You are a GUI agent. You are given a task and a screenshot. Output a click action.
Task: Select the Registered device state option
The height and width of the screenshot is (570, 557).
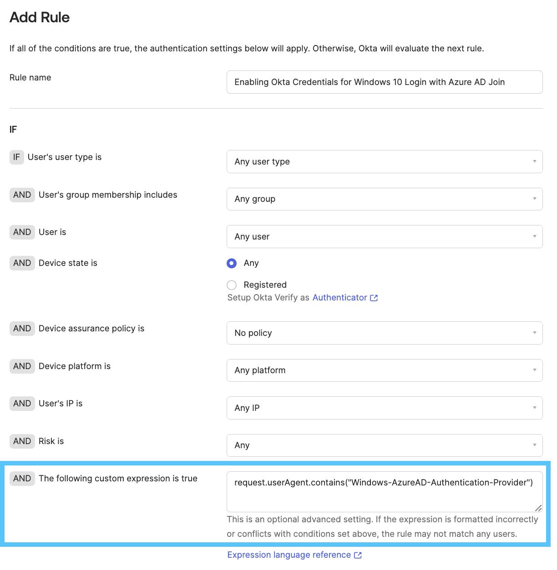point(232,285)
